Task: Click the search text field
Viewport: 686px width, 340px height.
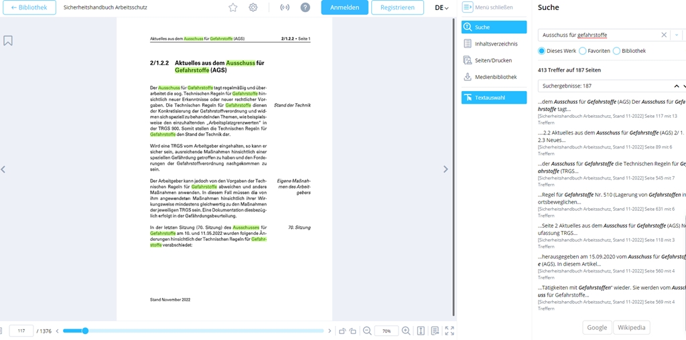Action: coord(598,35)
